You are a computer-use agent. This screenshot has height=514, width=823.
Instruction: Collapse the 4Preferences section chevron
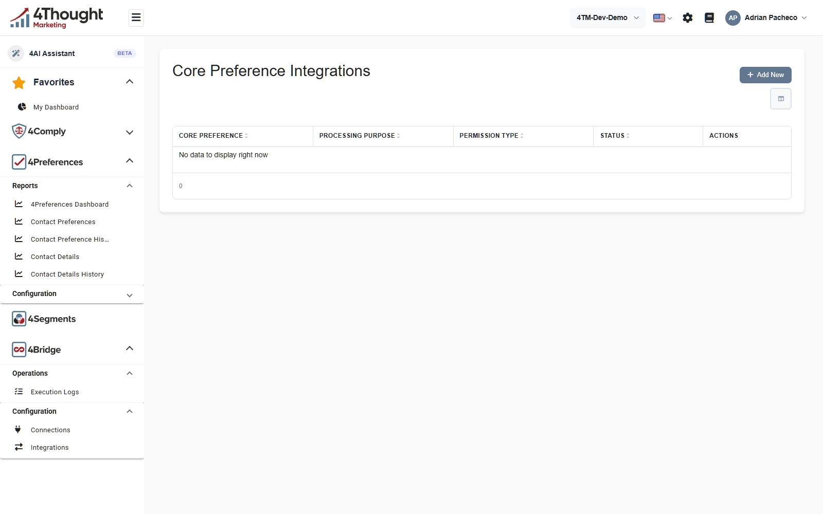pos(130,161)
